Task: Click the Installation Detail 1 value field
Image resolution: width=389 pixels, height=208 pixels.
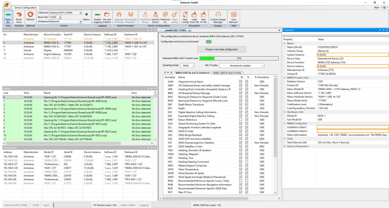Action: [x=353, y=127]
